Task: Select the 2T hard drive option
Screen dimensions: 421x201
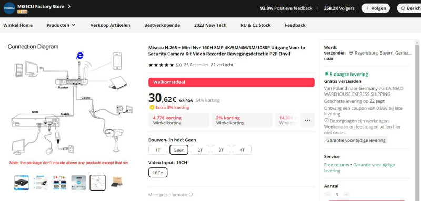Action: coord(200,150)
